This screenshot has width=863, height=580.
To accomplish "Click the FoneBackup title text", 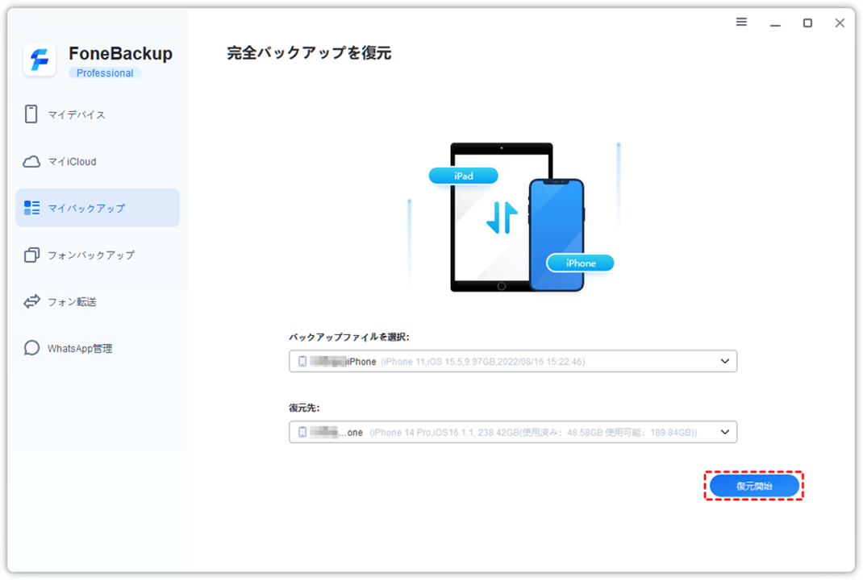I will pos(120,53).
